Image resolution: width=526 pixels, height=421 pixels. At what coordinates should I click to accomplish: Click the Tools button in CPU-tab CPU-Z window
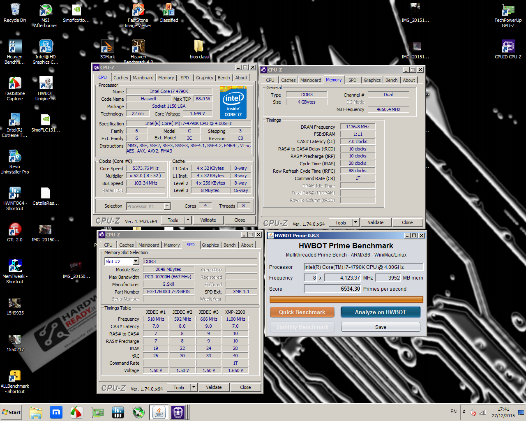[173, 220]
